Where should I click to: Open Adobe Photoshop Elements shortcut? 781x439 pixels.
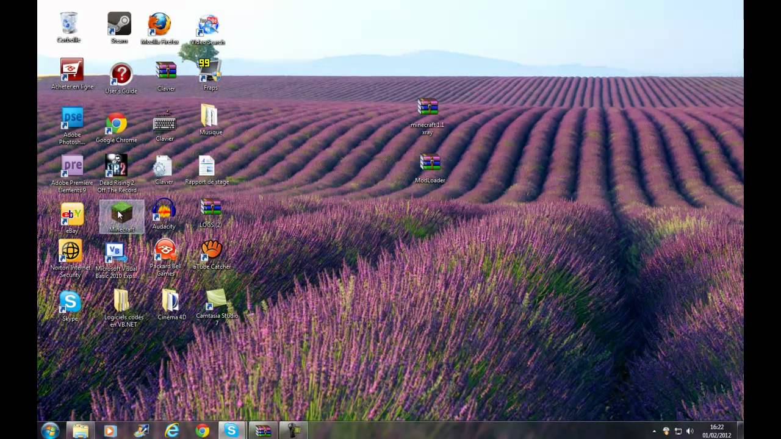pyautogui.click(x=72, y=127)
